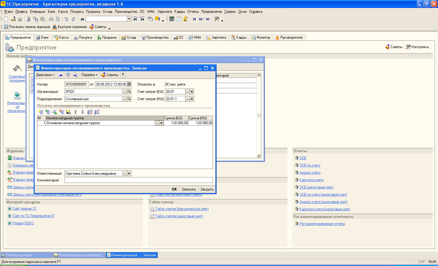Click the Delete row red X icon
This screenshot has height=266, width=438.
click(x=62, y=112)
